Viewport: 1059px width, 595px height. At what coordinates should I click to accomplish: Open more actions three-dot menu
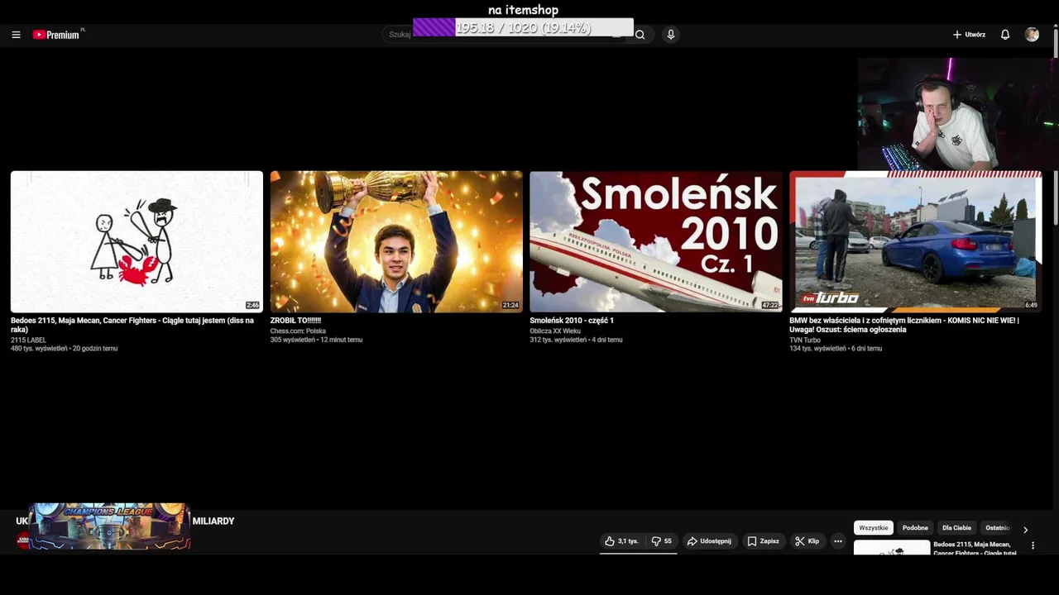coord(838,541)
